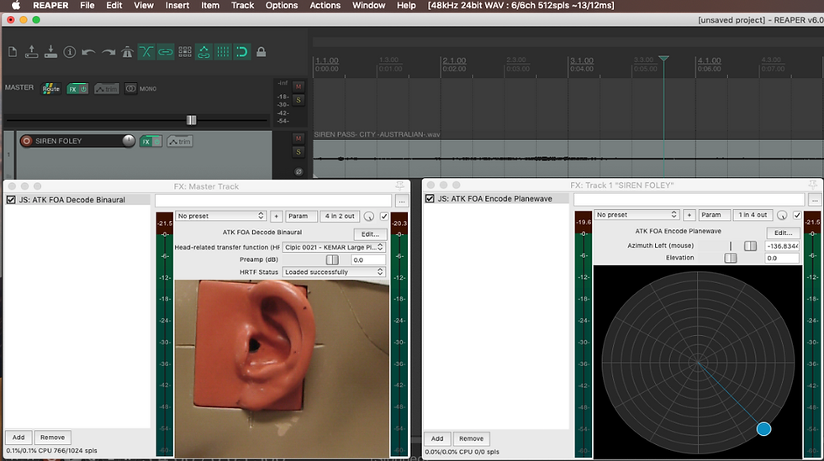Solo the SIREN FOLEY track
824x461 pixels.
[298, 152]
